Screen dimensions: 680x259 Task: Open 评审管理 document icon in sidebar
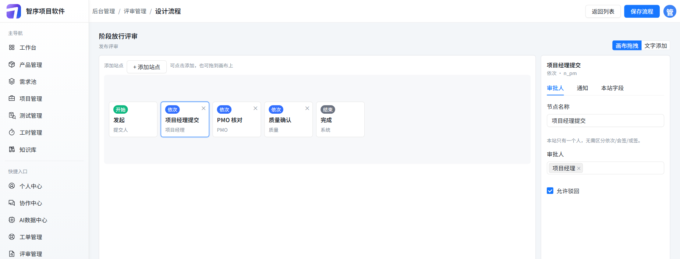click(12, 253)
